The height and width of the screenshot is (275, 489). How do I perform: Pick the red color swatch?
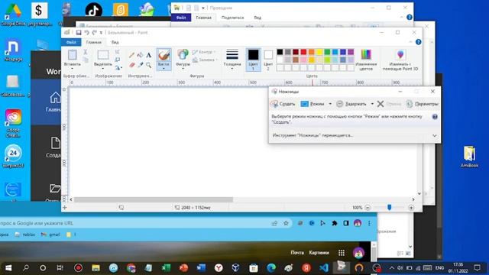(x=303, y=52)
